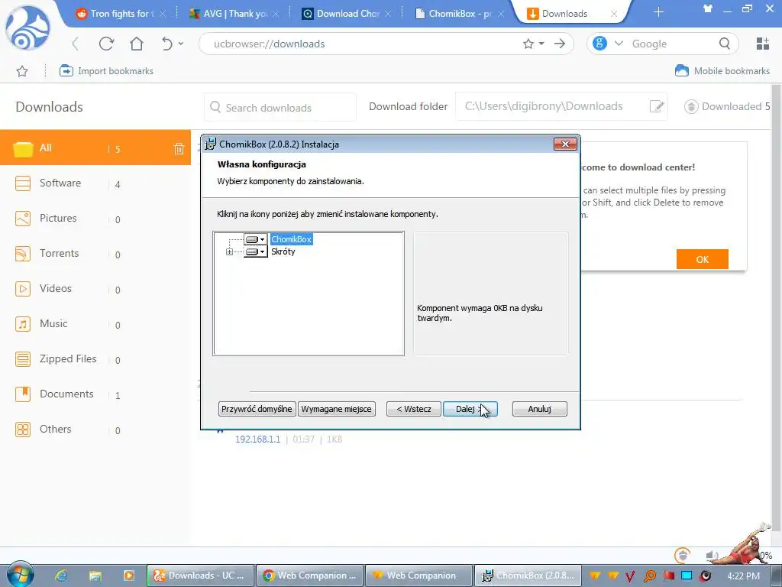Select the All downloads category
Image resolution: width=782 pixels, height=587 pixels.
pos(95,148)
